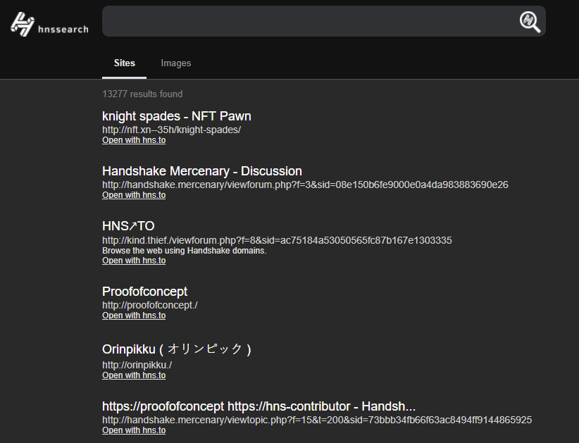Focus the search input field
The height and width of the screenshot is (443, 579).
(x=309, y=22)
